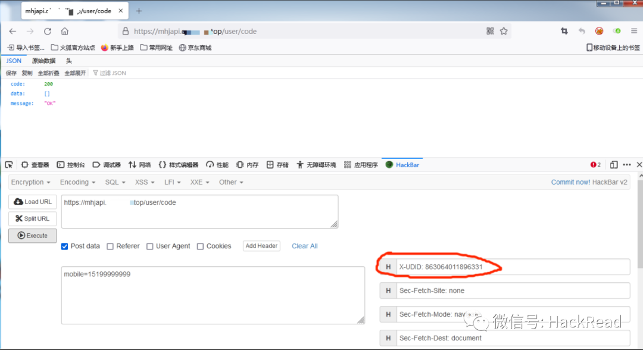Viewport: 643px width, 350px height.
Task: Expand the XSS dropdown
Action: coord(145,182)
